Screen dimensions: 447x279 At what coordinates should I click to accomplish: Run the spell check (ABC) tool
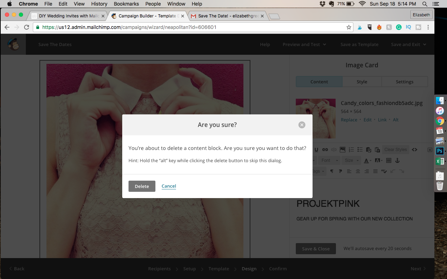[x=384, y=171]
